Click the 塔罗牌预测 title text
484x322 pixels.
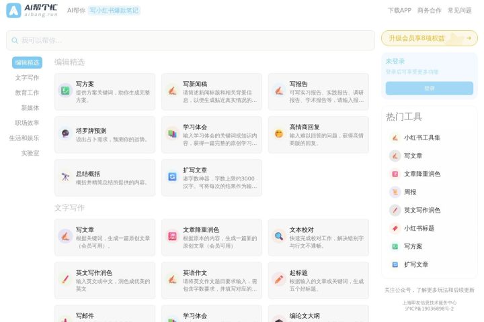click(91, 131)
